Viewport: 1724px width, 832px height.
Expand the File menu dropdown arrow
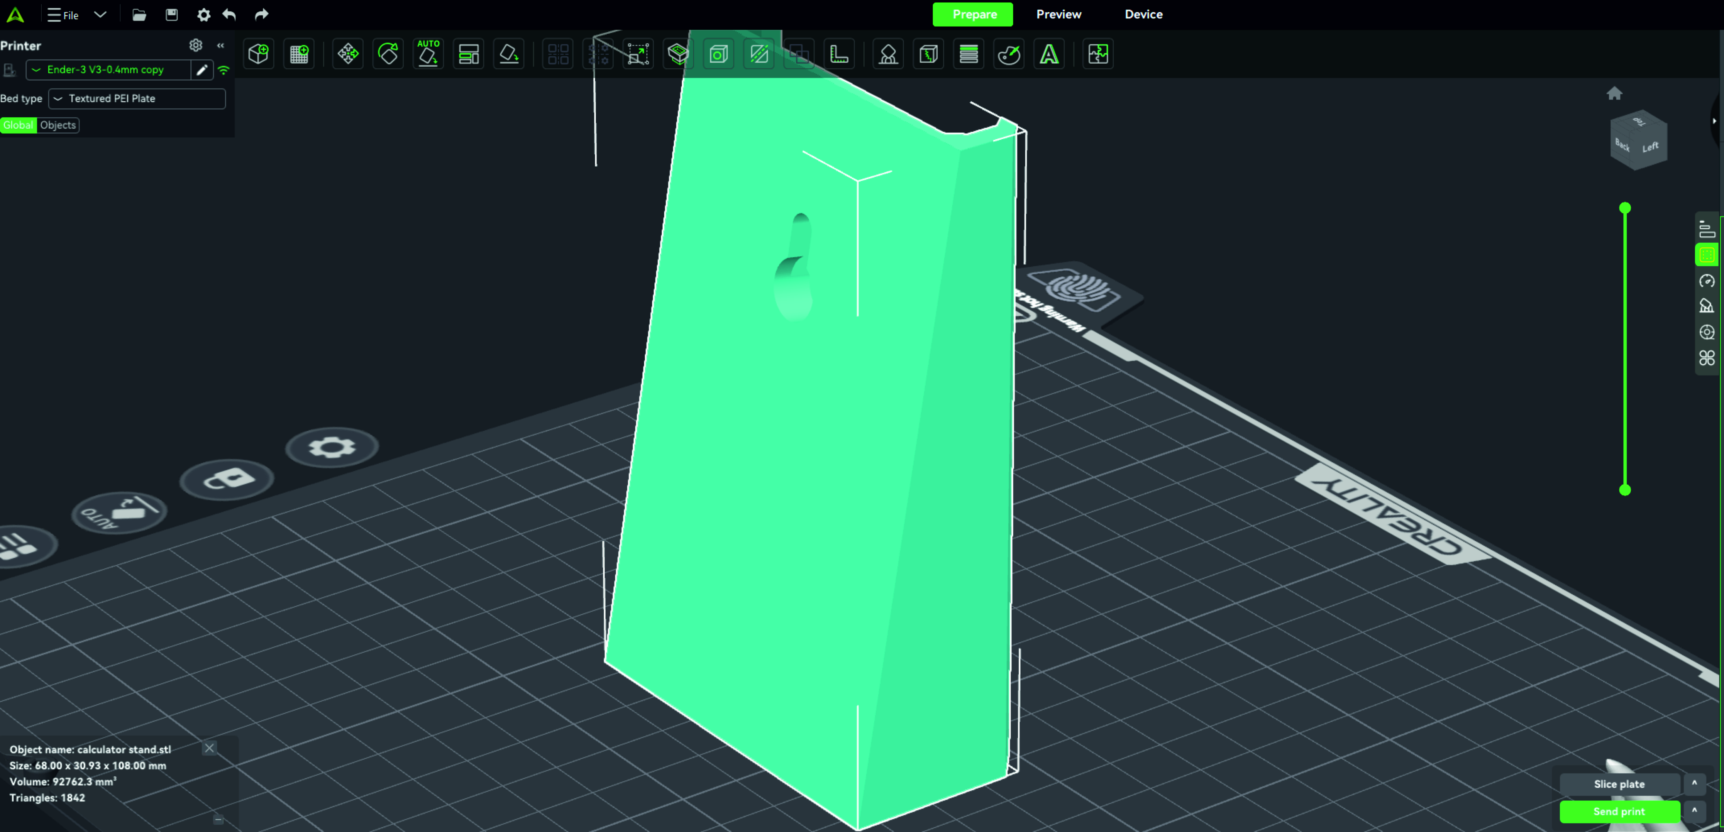(x=100, y=14)
